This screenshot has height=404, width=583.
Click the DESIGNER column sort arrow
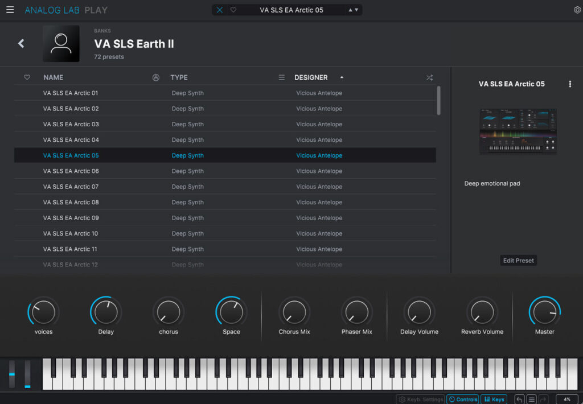coord(342,77)
